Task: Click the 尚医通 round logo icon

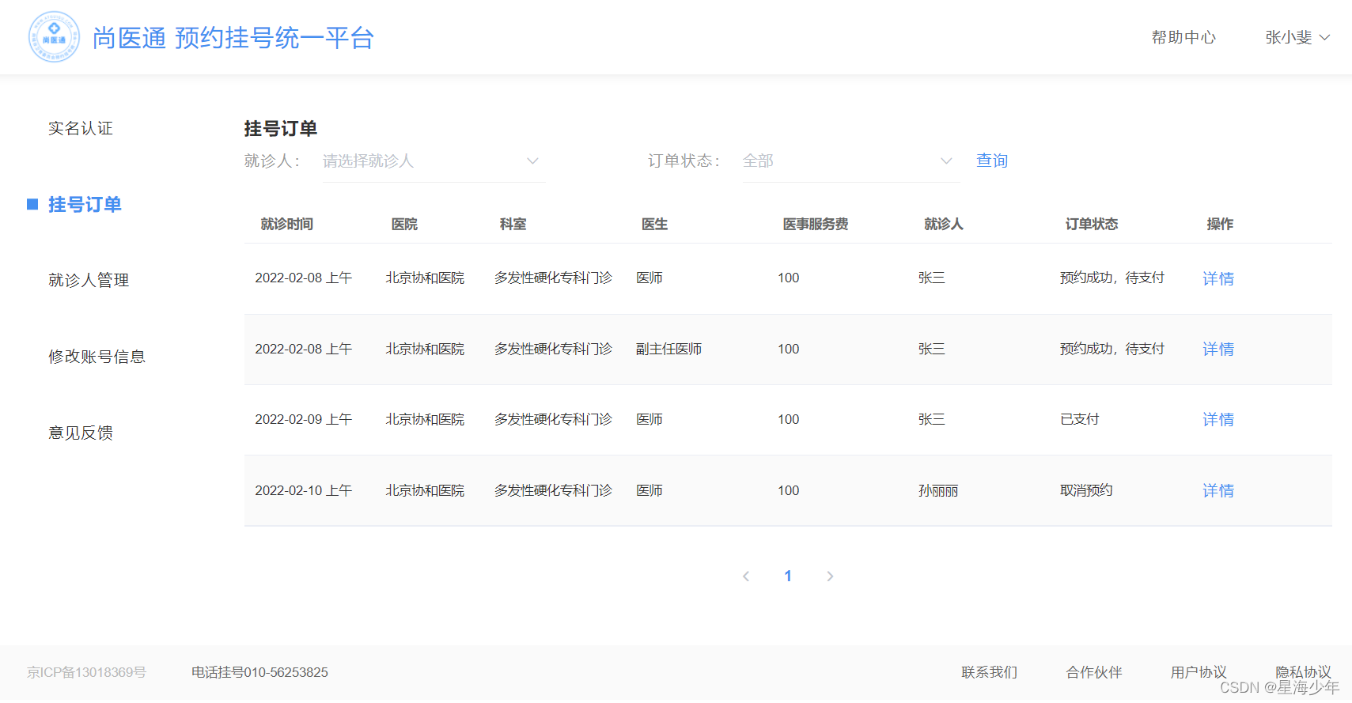Action: click(x=54, y=37)
